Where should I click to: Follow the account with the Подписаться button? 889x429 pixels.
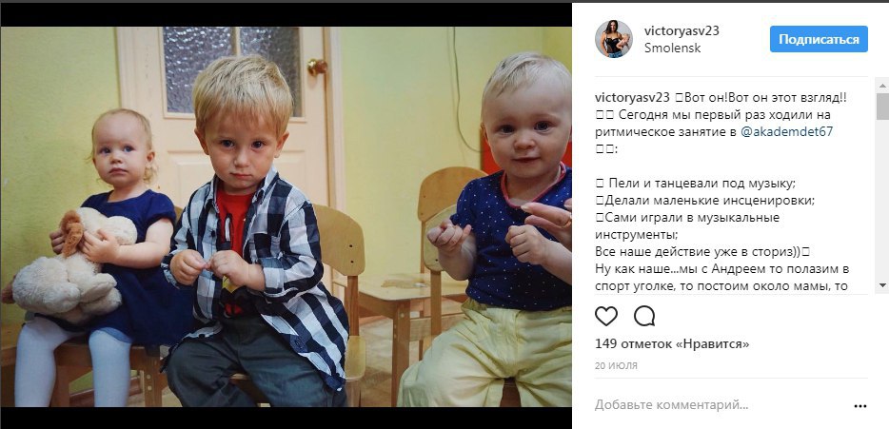[819, 39]
